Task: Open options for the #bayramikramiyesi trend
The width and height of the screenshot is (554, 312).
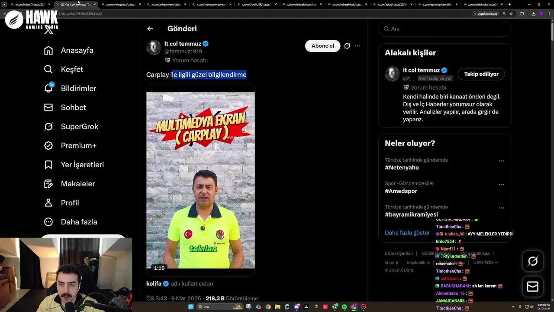Action: (501, 208)
